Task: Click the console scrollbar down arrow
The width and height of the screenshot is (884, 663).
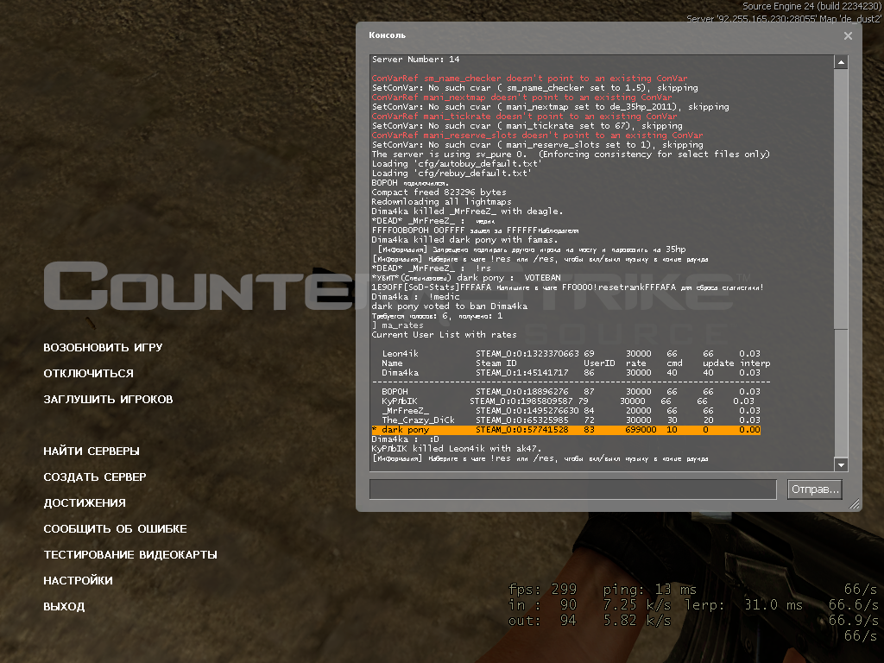Action: click(x=841, y=465)
